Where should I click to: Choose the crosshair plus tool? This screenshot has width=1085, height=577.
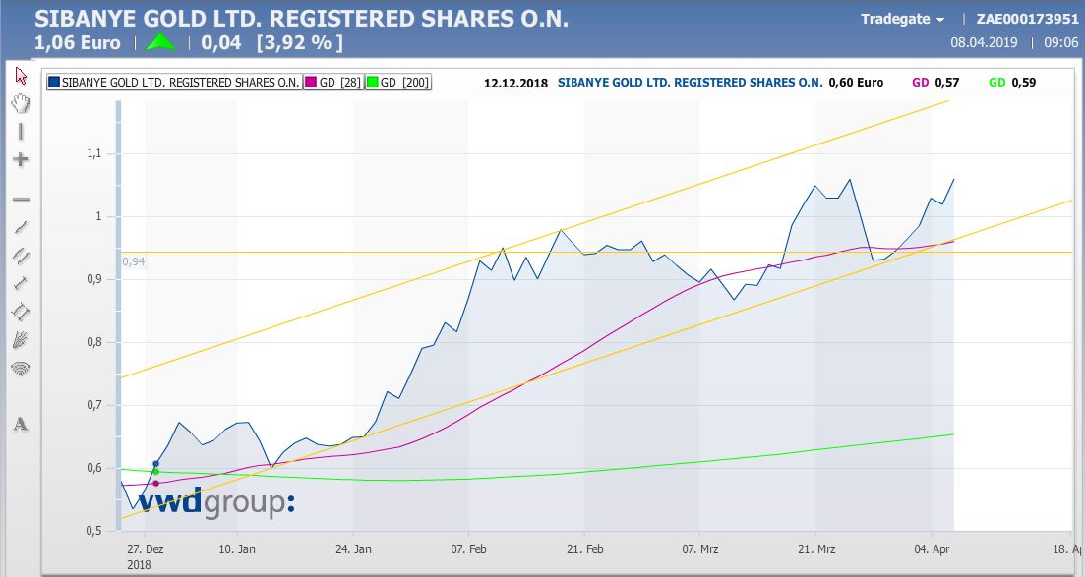[21, 159]
